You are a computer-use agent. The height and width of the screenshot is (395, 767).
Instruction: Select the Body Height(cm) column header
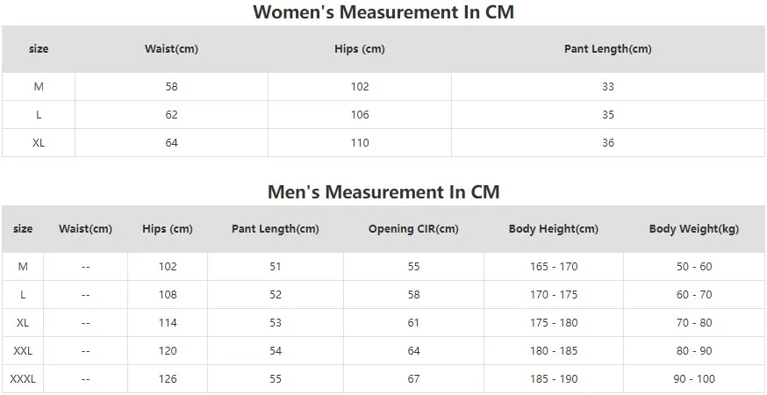click(x=553, y=229)
